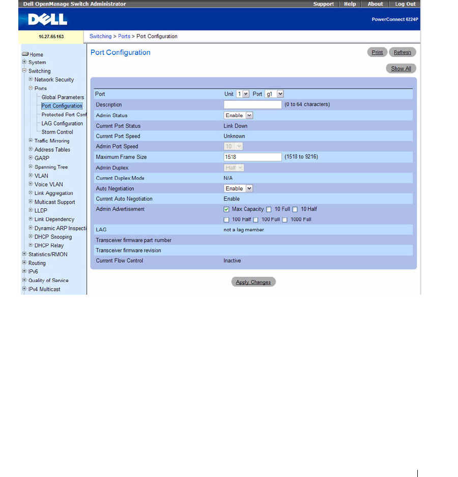Click the Home icon in tree
The image size is (458, 477).
[25, 54]
